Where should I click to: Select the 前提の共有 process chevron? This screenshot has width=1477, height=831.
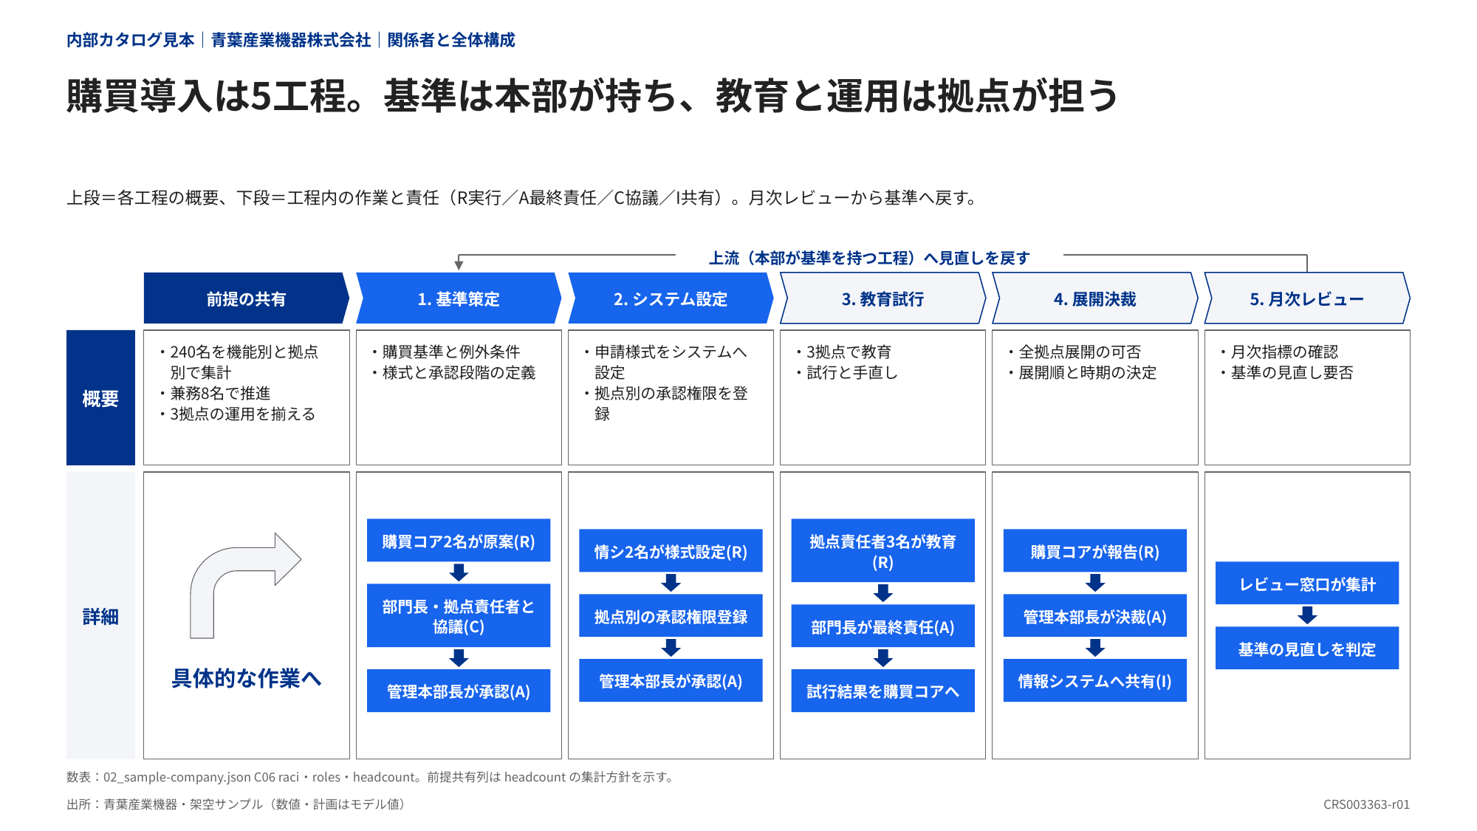click(x=246, y=298)
